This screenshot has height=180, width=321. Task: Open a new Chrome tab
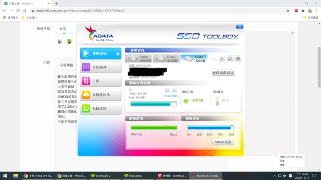tap(56, 4)
